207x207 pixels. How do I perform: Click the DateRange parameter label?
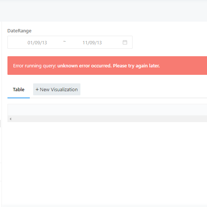[x=19, y=31]
